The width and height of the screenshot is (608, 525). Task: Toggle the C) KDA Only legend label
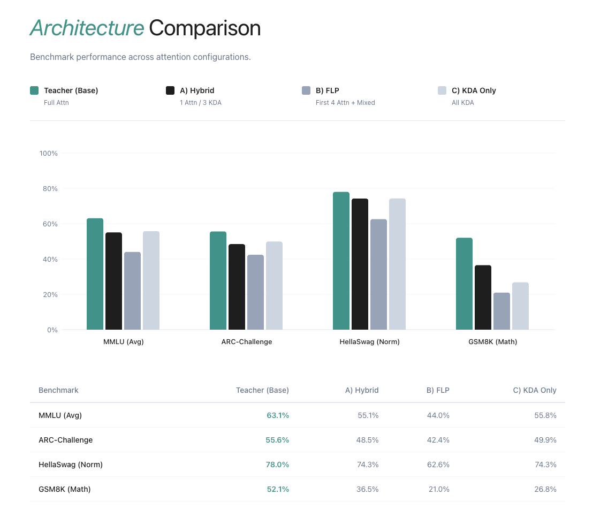(x=474, y=90)
